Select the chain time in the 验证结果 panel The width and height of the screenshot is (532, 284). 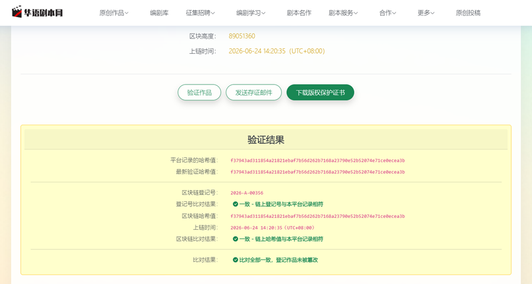coord(273,228)
